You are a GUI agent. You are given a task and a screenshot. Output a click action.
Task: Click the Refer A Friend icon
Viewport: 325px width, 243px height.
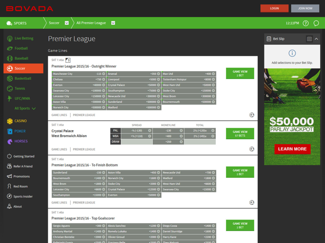pyautogui.click(x=9, y=166)
